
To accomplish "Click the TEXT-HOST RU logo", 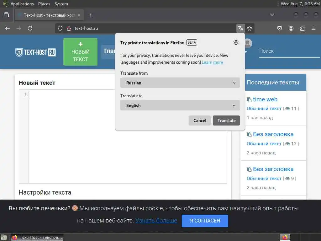I will pos(35,52).
